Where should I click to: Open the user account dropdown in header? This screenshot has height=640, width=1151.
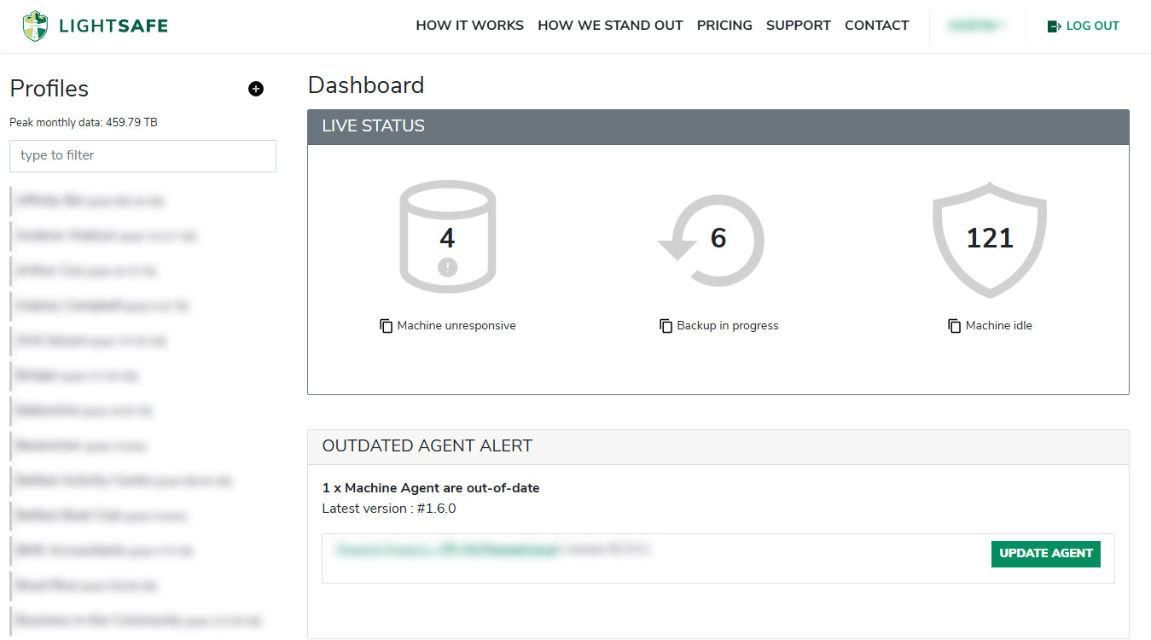977,26
